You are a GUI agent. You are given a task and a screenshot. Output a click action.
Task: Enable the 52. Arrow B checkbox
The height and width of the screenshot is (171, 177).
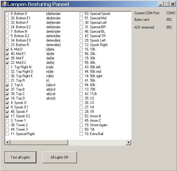[x=81, y=116]
